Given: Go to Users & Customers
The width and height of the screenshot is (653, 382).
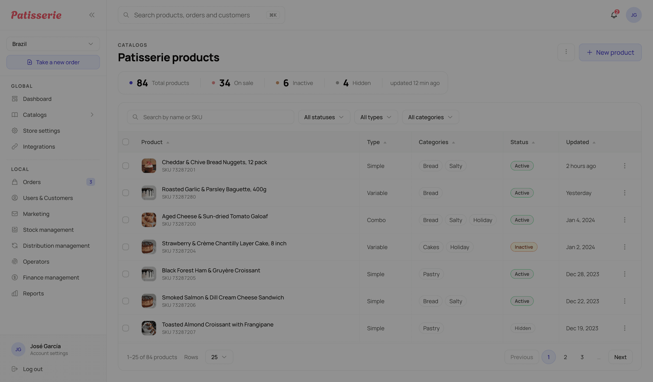Looking at the screenshot, I should [48, 198].
